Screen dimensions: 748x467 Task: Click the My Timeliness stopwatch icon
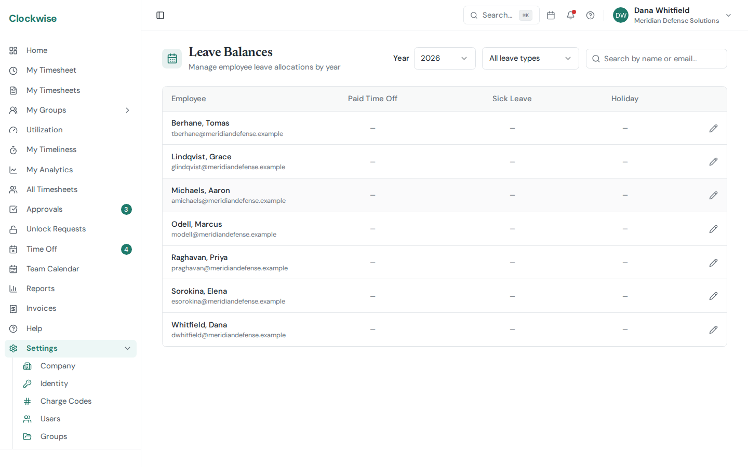[x=14, y=150]
